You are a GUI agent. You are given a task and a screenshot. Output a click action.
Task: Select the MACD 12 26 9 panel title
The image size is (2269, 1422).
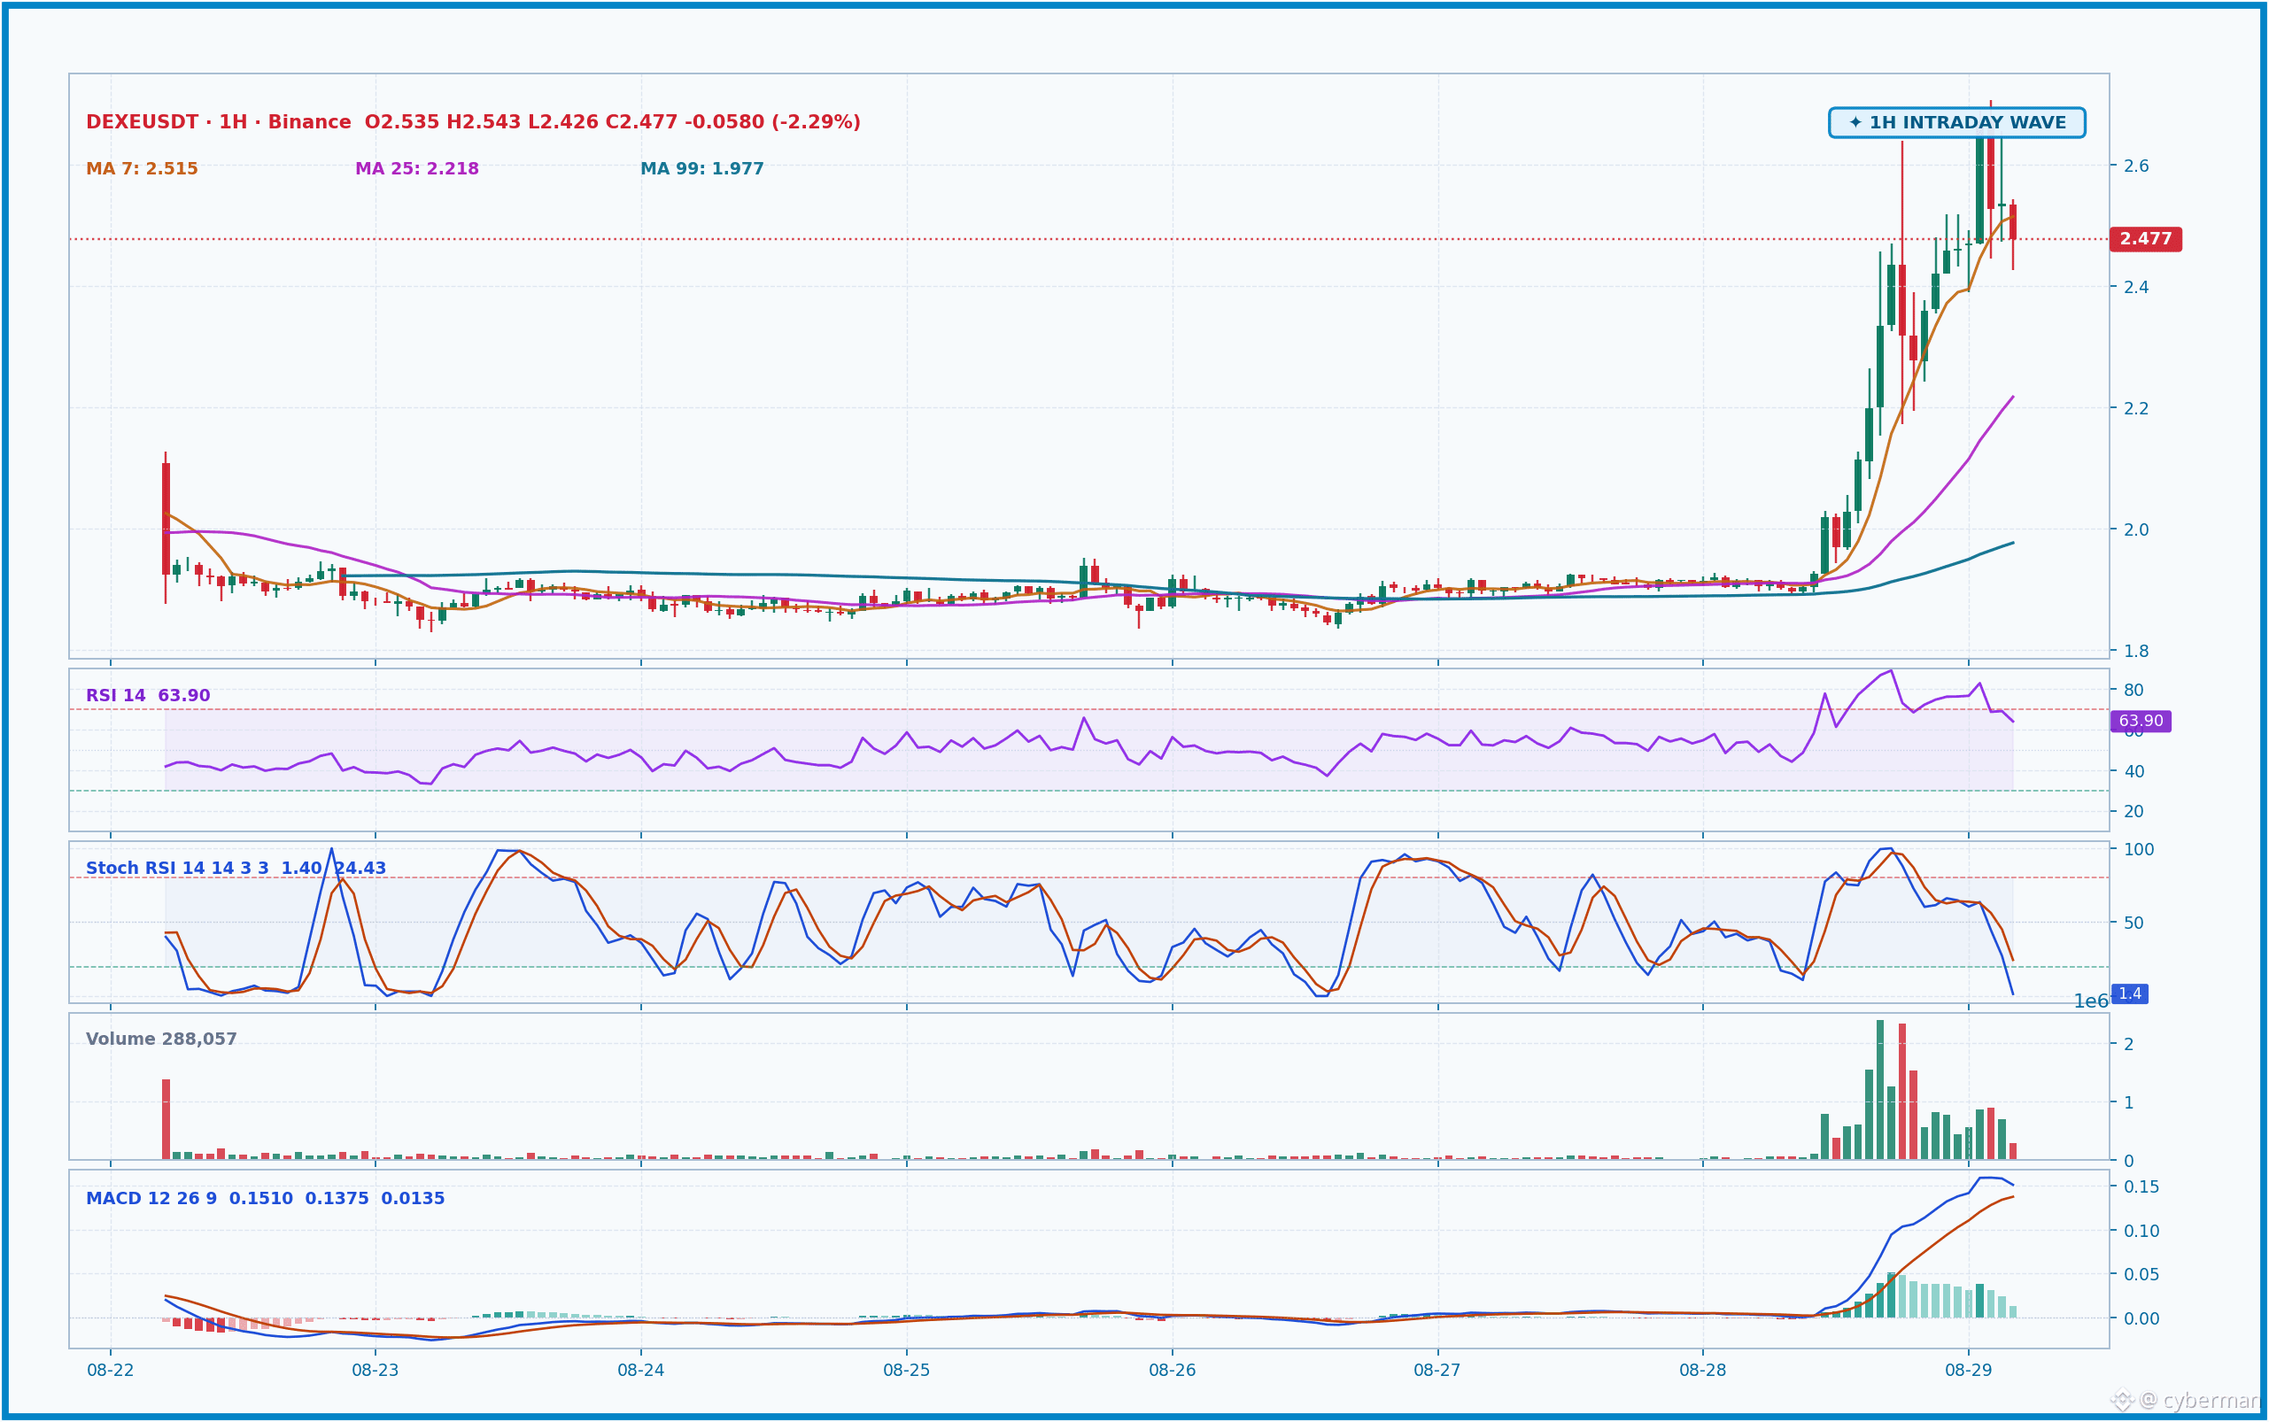(266, 1198)
